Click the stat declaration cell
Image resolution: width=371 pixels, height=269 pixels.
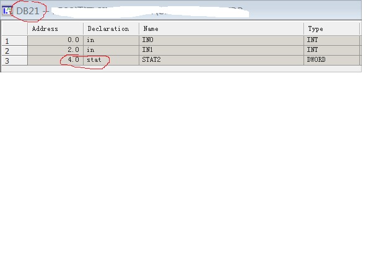pos(111,60)
